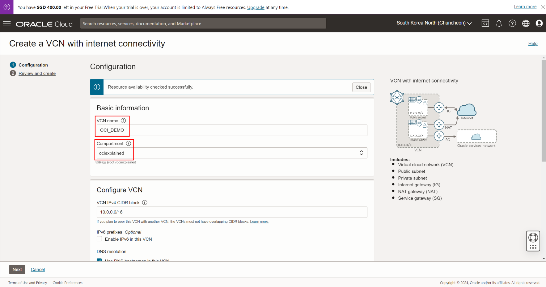Click the page vertical scrollbar thumb
This screenshot has height=287, width=546.
[544, 111]
